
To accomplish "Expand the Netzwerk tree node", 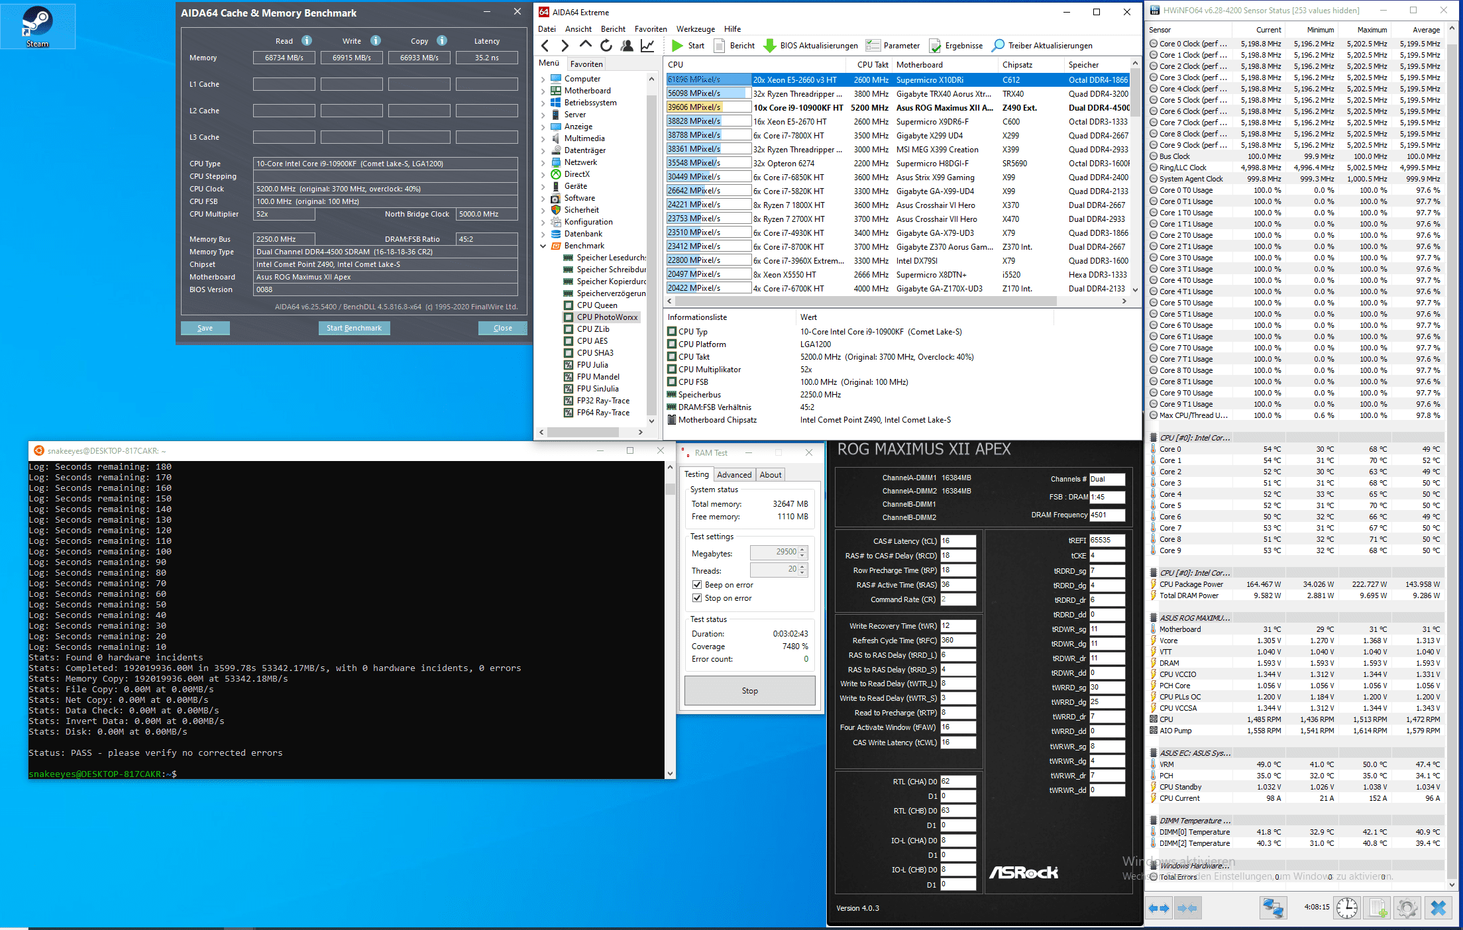I will tap(543, 162).
